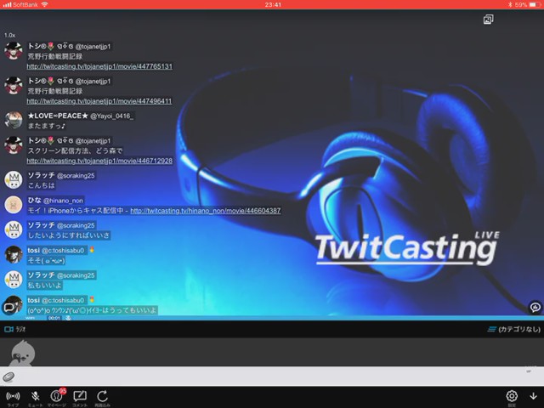Tap the coin icon in the input bar
544x408 pixels.
8,377
